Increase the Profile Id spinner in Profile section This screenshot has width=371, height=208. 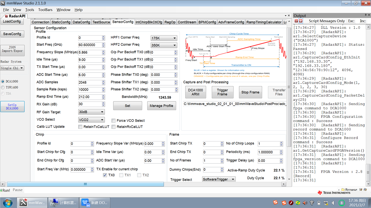point(103,36)
